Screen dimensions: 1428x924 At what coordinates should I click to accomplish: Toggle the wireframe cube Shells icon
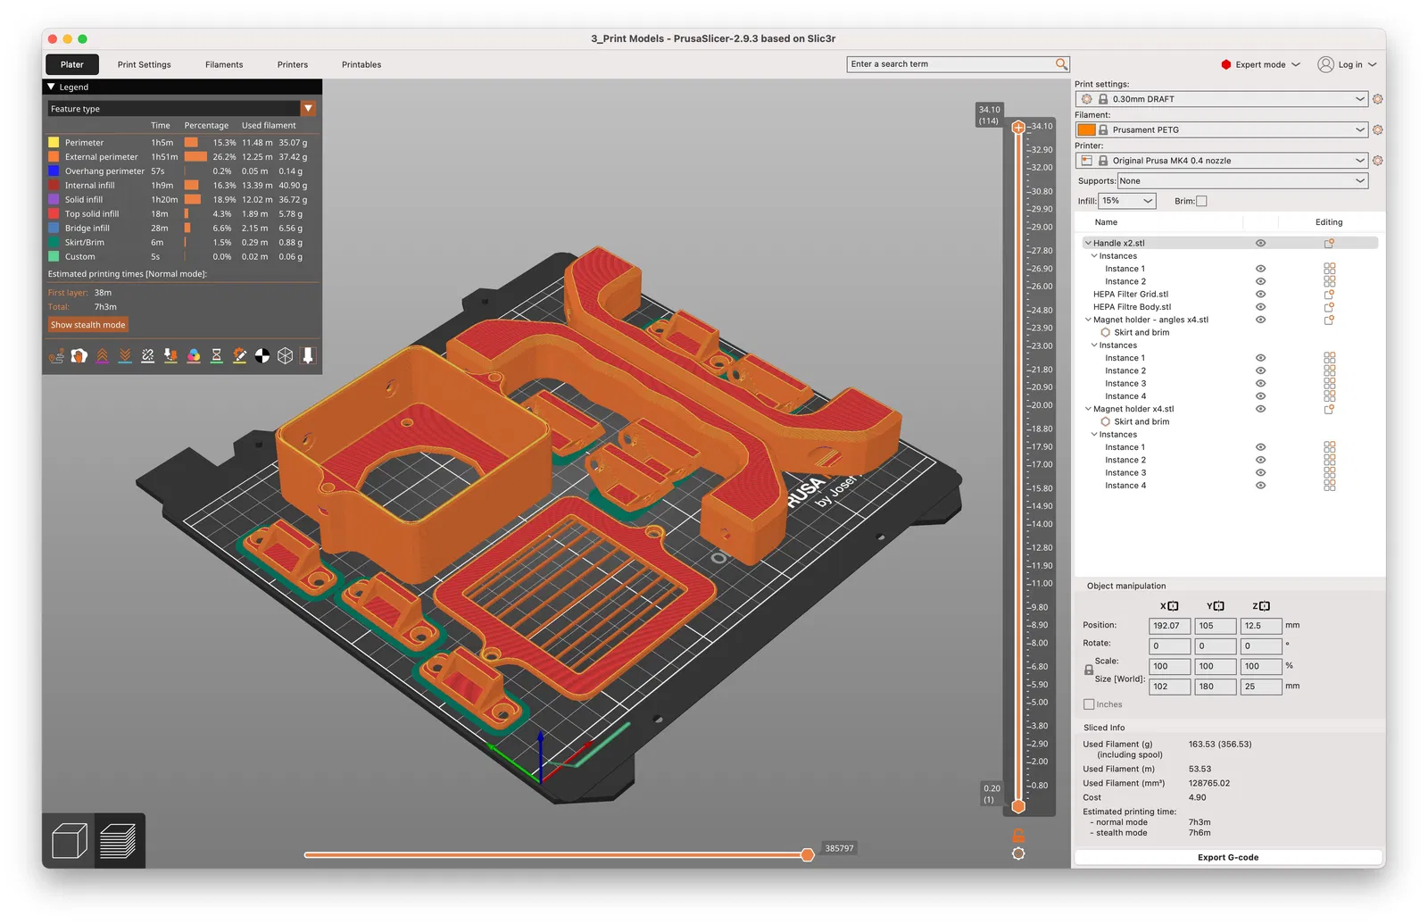[x=286, y=356]
